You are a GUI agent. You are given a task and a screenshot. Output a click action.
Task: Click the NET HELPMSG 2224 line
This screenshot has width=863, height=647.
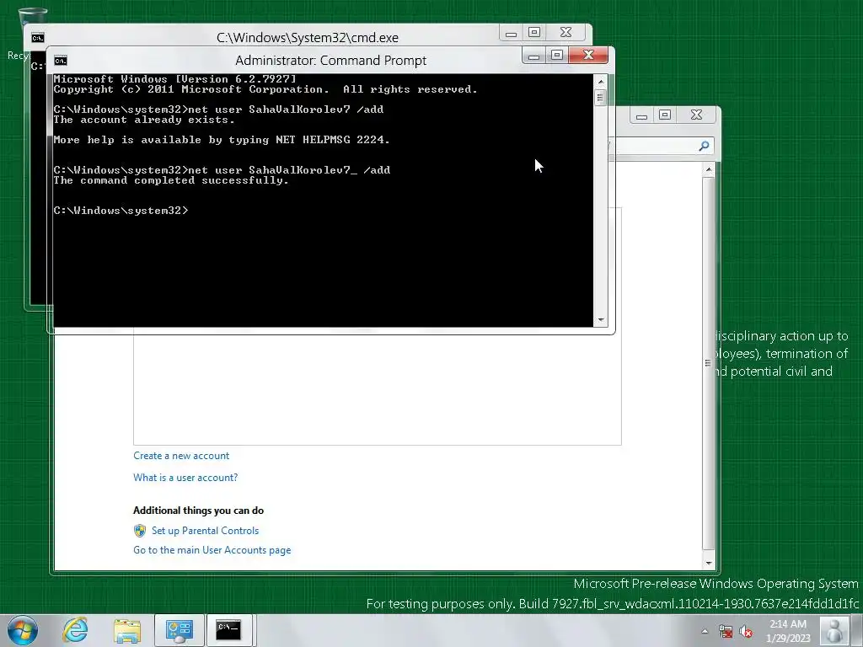[x=222, y=140]
